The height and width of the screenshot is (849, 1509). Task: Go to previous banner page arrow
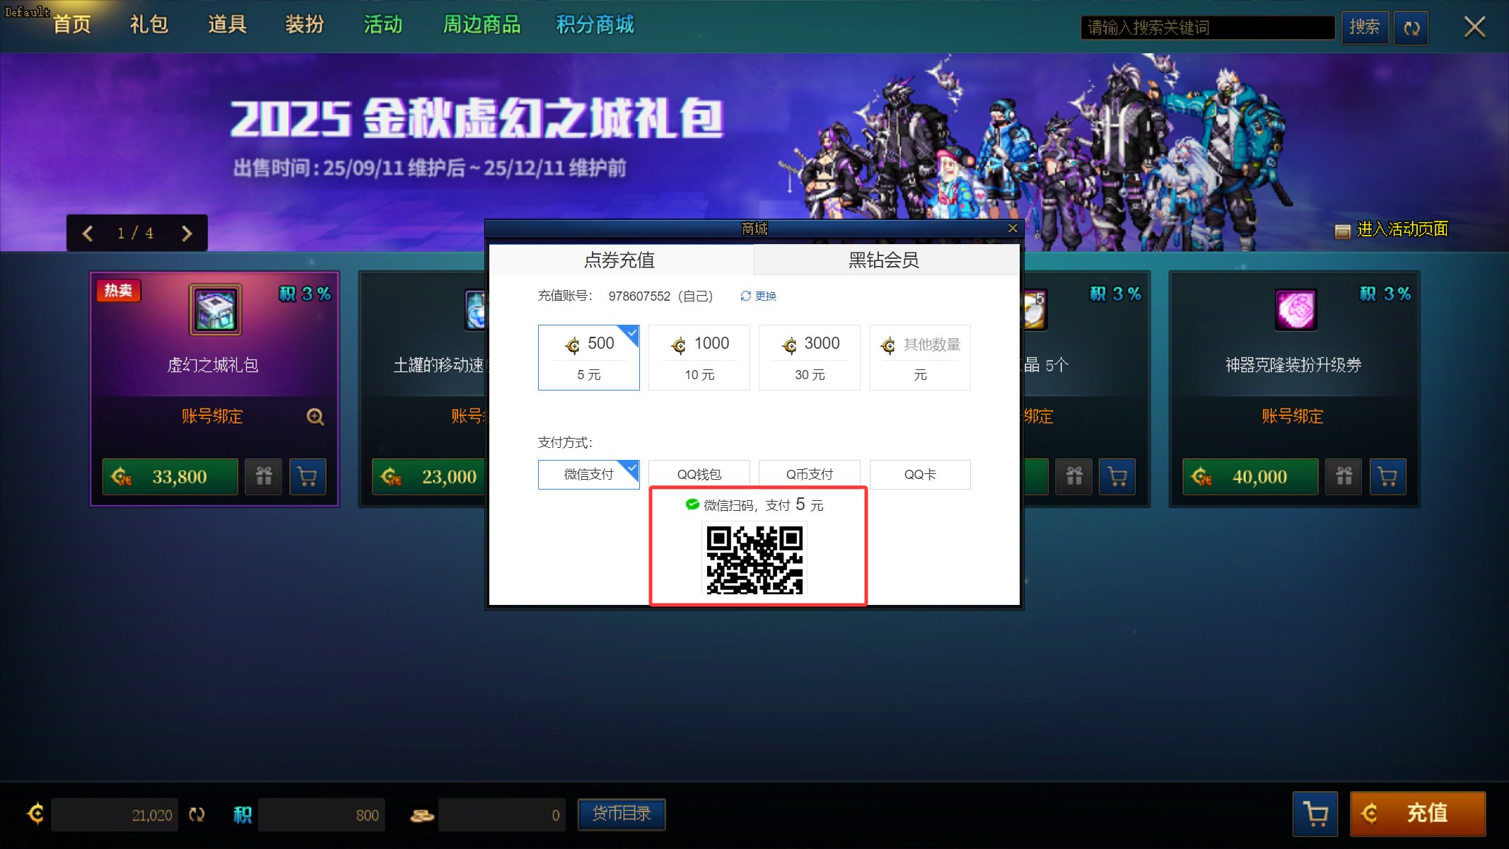(88, 233)
